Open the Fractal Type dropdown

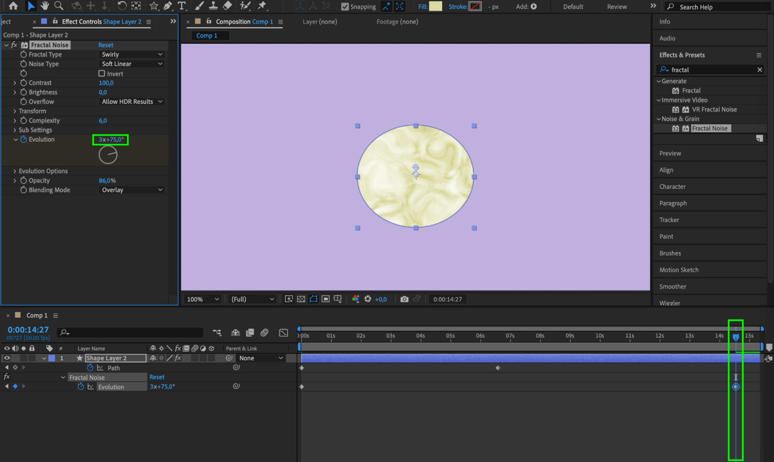point(132,55)
